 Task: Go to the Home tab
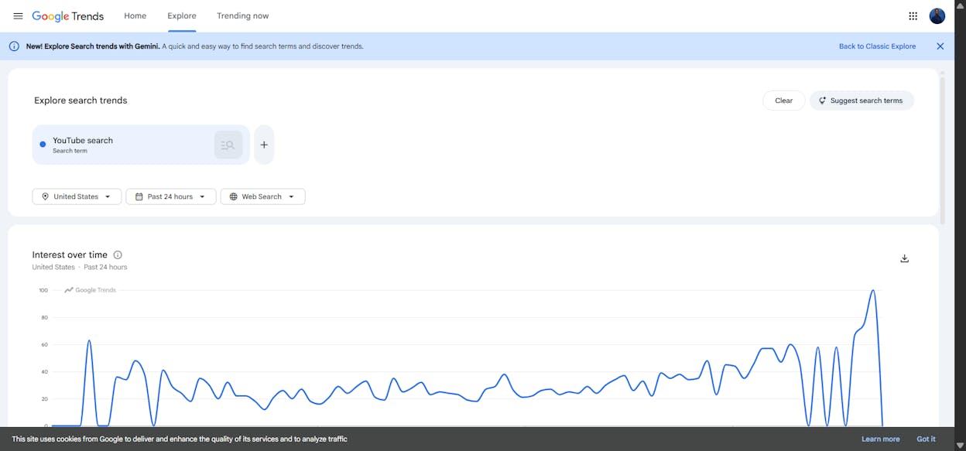tap(135, 15)
